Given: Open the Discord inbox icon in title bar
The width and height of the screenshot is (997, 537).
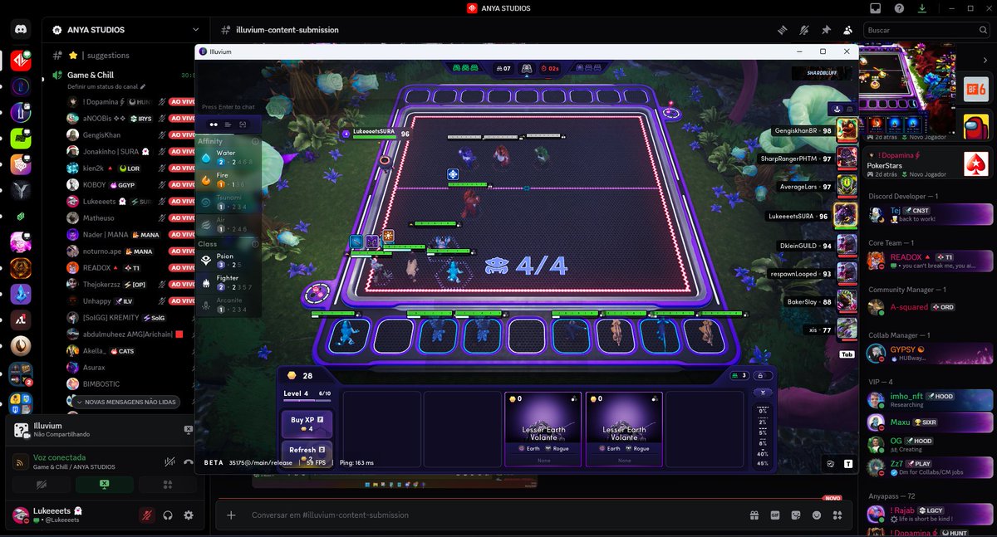Looking at the screenshot, I should (875, 8).
